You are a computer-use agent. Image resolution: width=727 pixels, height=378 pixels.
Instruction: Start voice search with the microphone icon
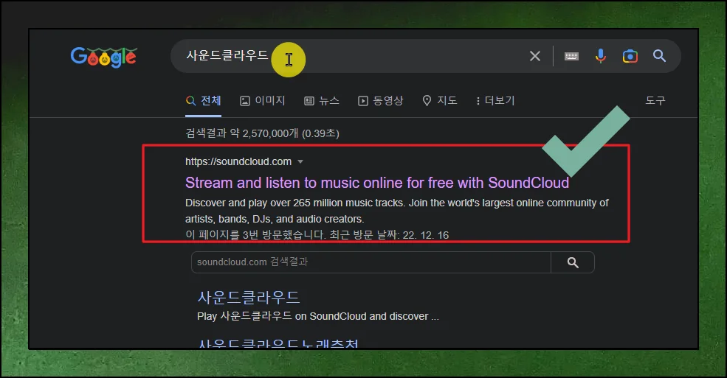[x=601, y=56]
